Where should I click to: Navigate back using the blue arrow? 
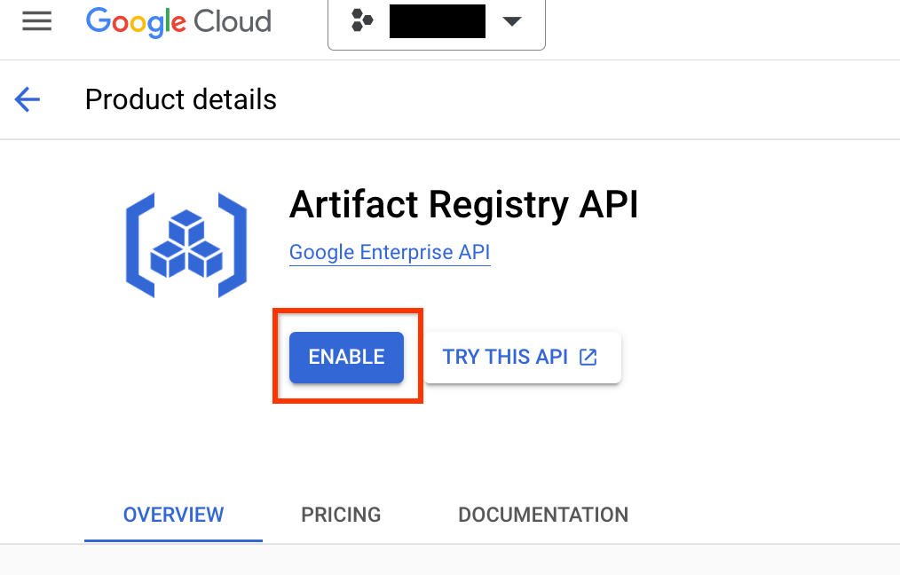(x=27, y=99)
